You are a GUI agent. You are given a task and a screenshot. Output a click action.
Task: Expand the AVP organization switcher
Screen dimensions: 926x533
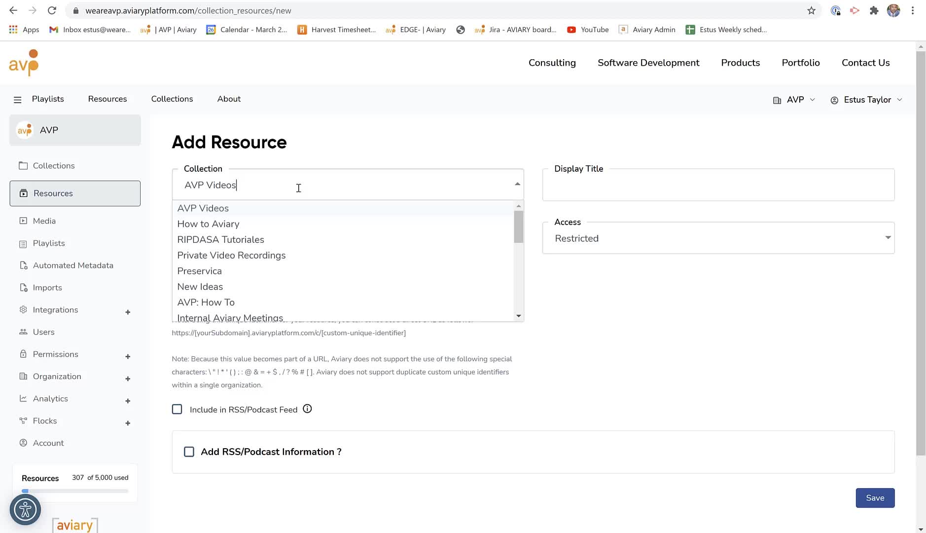click(x=794, y=100)
